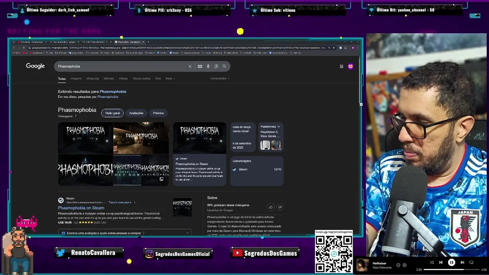Open Steam result thumbnail image
This screenshot has height=275, width=489.
[x=182, y=207]
